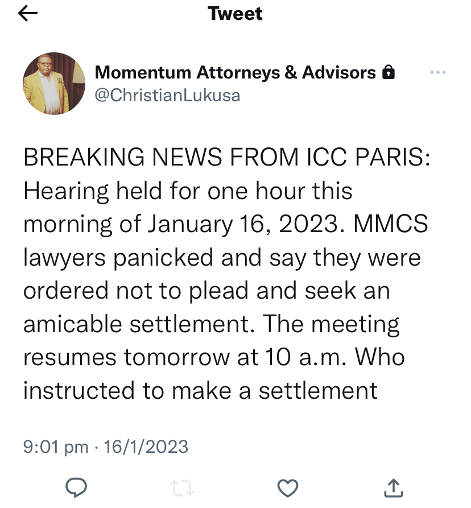Image resolution: width=471 pixels, height=508 pixels.
Task: Open Momentum Attorneys & Advisors profile name
Action: point(235,73)
